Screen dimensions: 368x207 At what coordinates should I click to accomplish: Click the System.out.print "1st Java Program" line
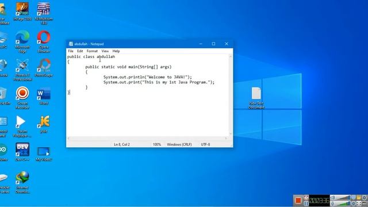159,82
